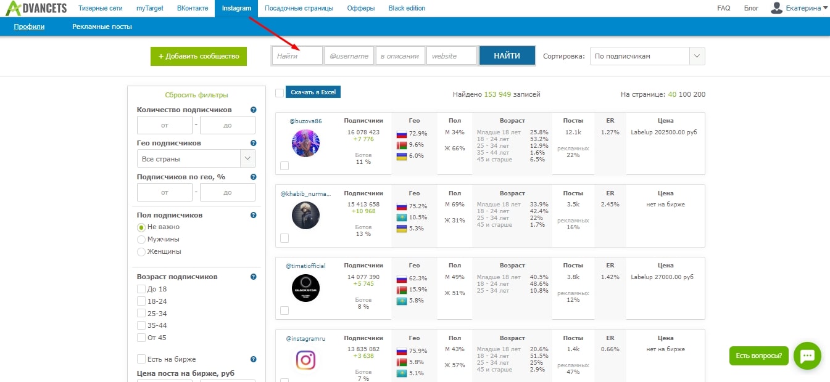Focus the website search field
Image resolution: width=830 pixels, height=382 pixels.
[x=451, y=55]
